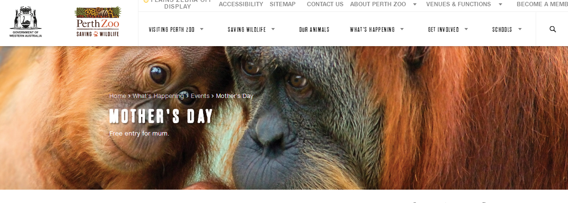Open the Our Animals menu item
Viewport: 568px width, 203px height.
click(x=314, y=29)
